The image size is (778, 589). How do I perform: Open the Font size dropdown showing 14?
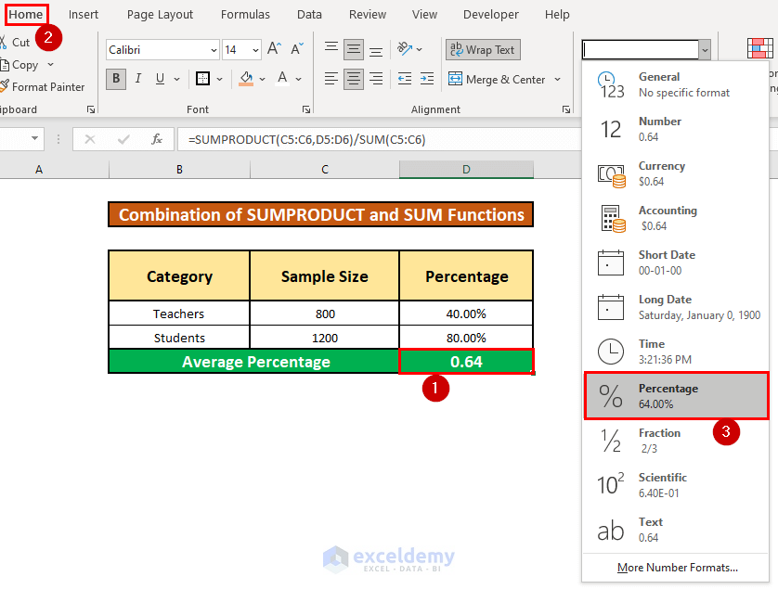[255, 50]
